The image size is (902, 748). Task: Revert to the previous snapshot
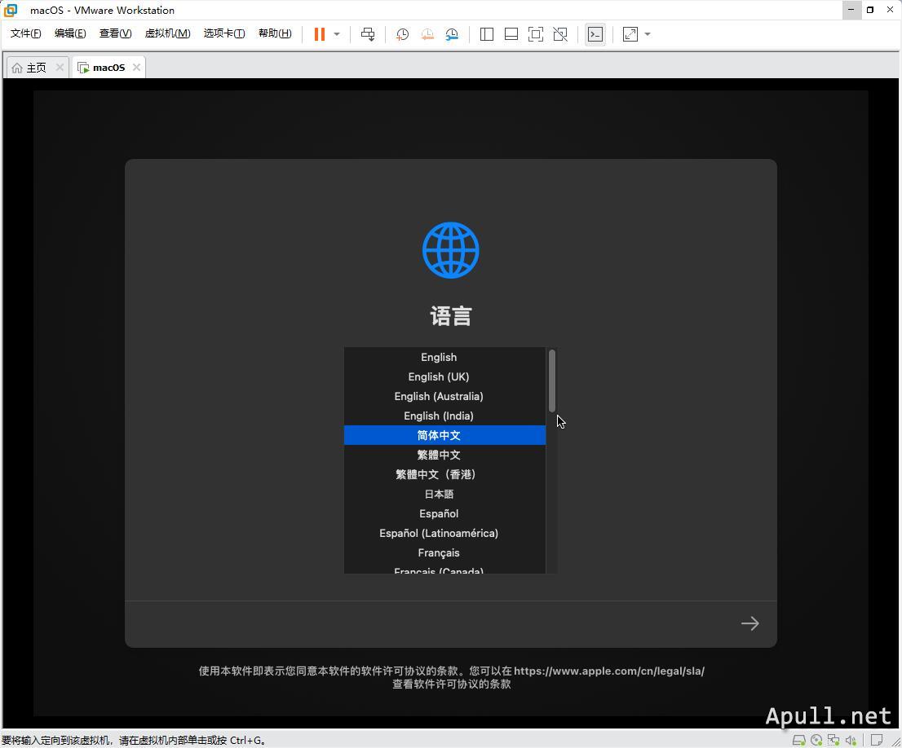click(427, 34)
